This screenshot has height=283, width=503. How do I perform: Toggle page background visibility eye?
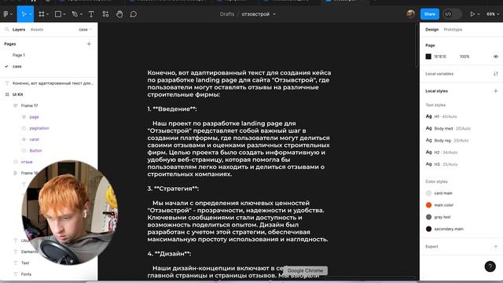point(496,57)
